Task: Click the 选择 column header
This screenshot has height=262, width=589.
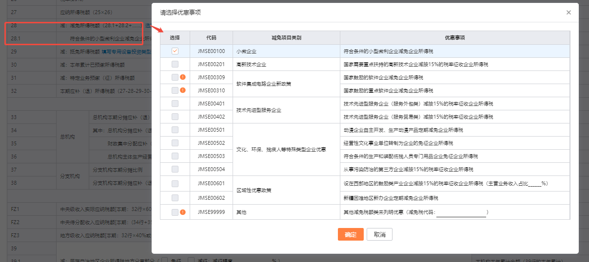Action: click(x=175, y=37)
